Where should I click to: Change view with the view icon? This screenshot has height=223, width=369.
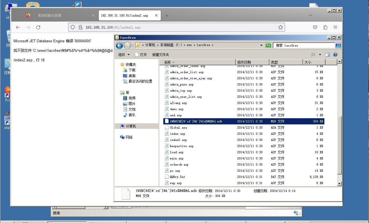313,55
